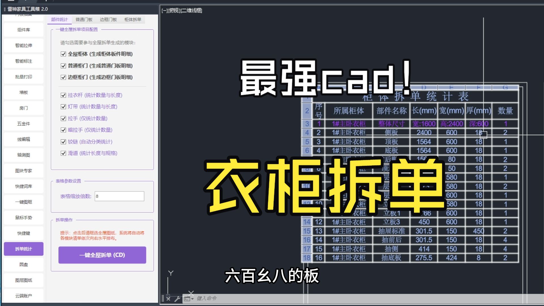
Task: Open command line customize wrench
Action: point(177,298)
